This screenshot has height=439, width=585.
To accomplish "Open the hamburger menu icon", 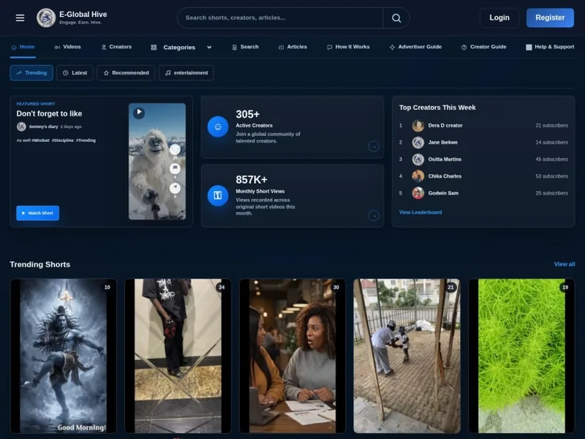I will pos(20,18).
